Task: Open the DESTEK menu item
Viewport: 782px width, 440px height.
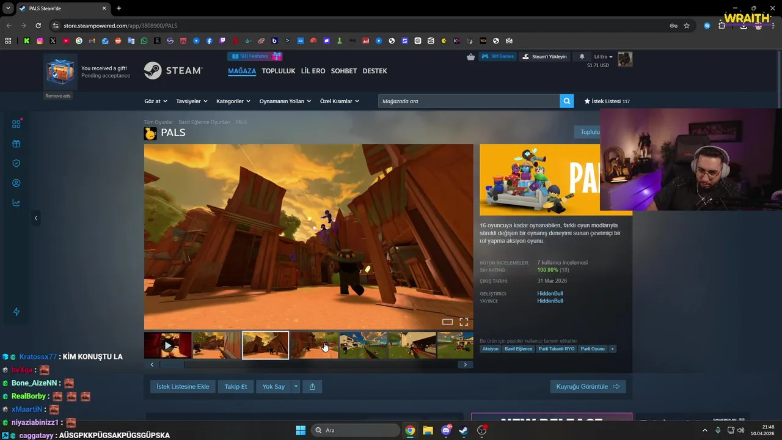Action: [x=375, y=71]
